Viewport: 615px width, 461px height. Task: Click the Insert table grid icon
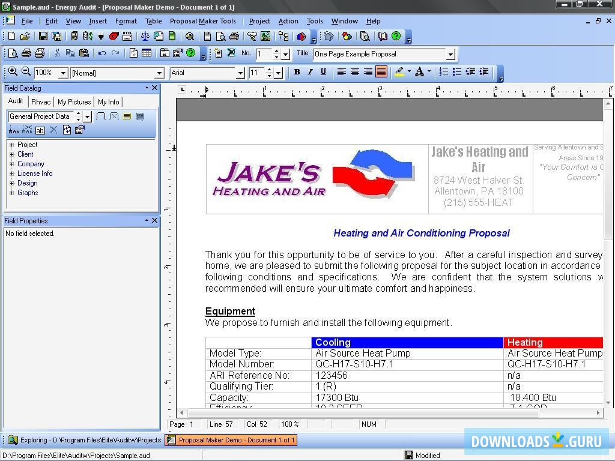(x=147, y=53)
